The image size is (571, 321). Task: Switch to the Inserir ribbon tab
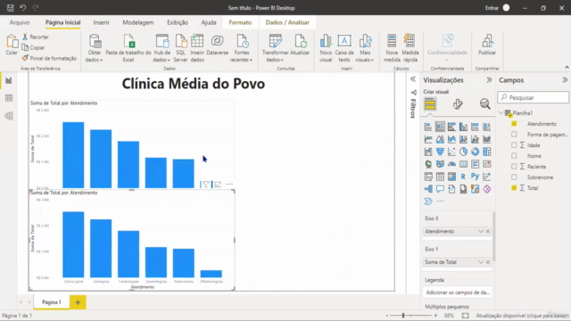coord(101,22)
